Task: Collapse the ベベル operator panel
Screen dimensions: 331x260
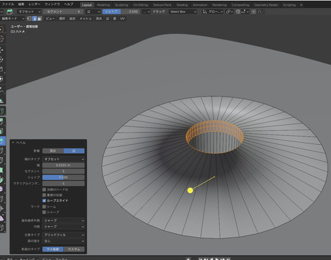Action: coord(13,143)
